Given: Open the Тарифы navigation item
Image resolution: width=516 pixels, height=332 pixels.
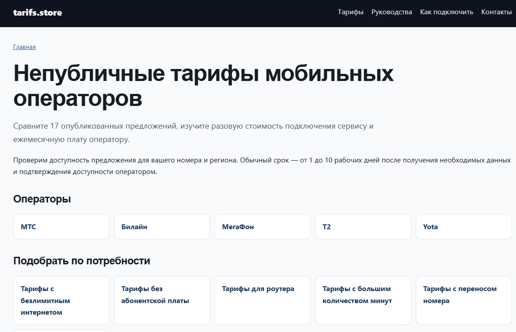Looking at the screenshot, I should (x=350, y=12).
